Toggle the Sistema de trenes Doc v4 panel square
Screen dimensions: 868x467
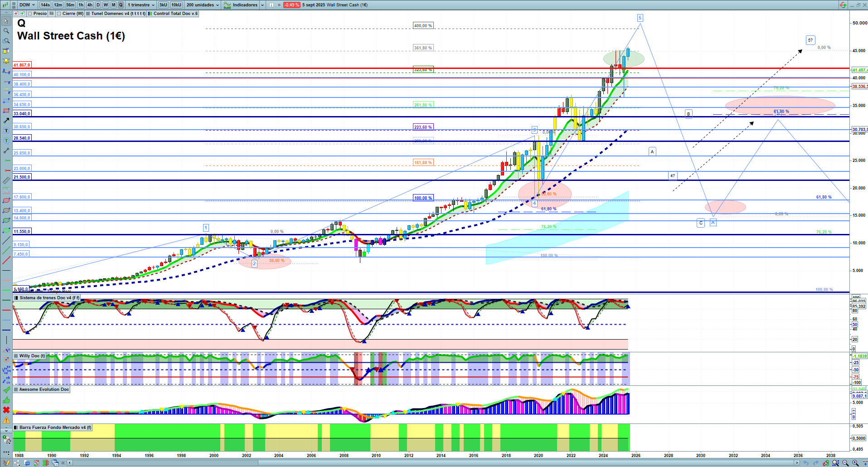pyautogui.click(x=16, y=298)
